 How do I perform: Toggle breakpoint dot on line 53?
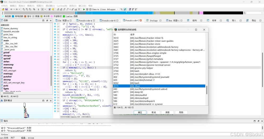55,95
